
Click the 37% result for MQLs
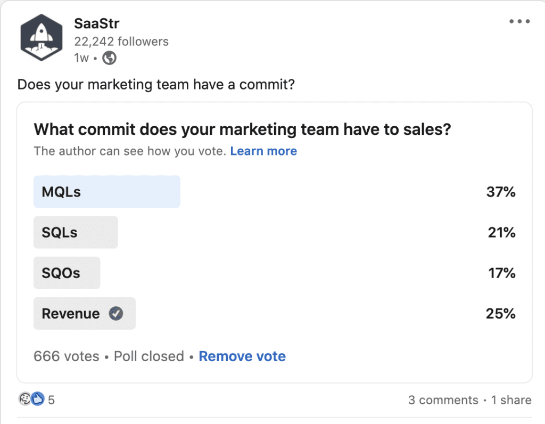click(500, 192)
